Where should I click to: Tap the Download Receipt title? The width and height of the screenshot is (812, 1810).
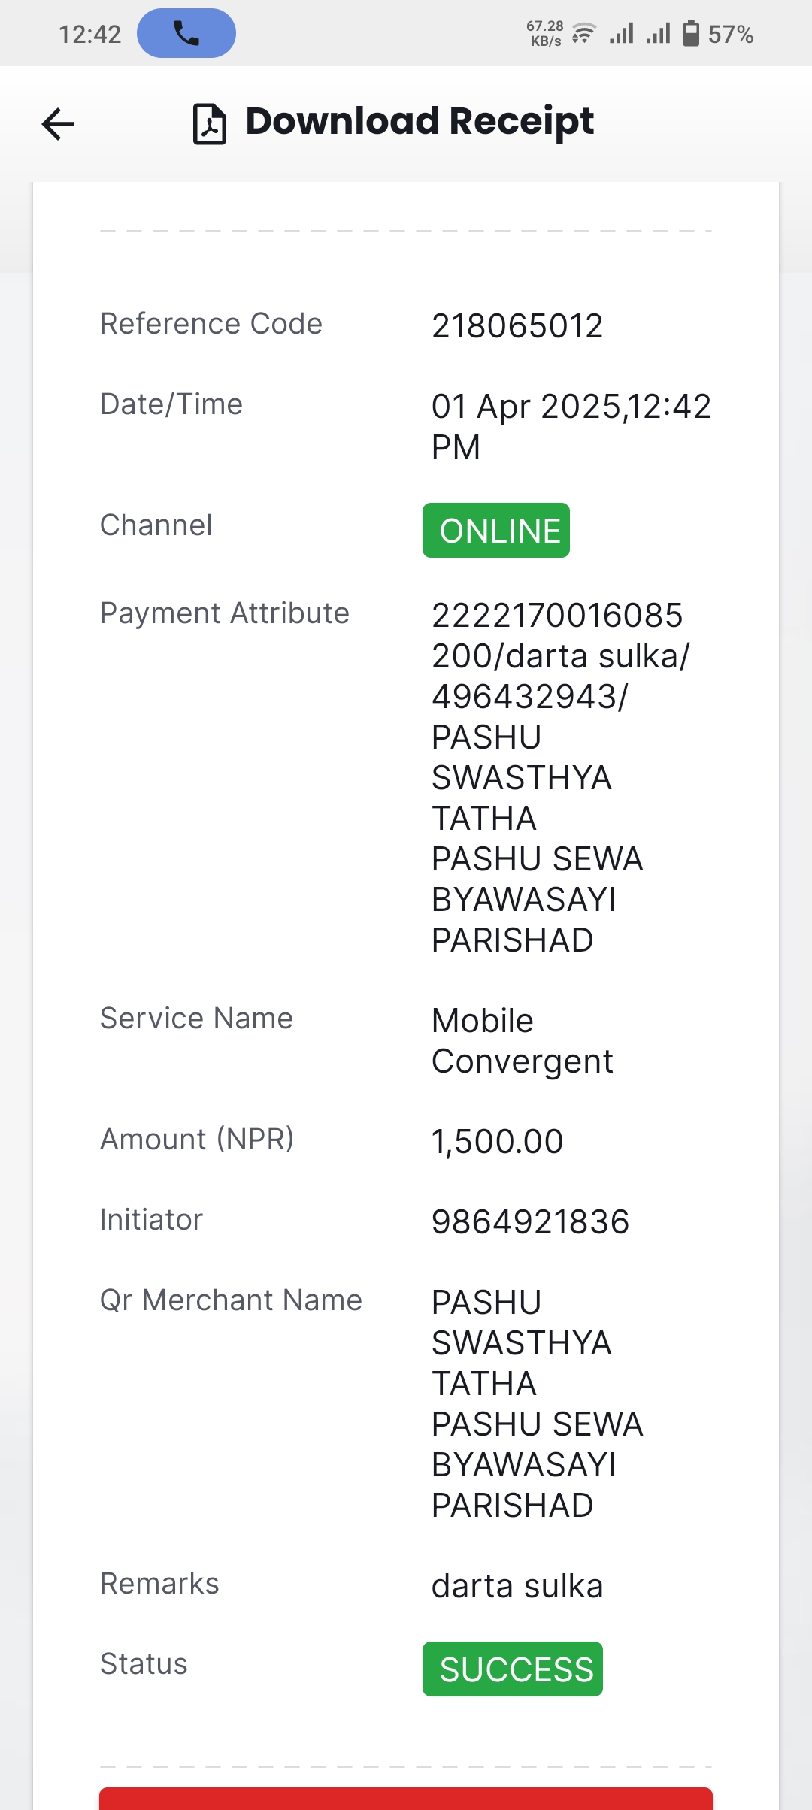[420, 121]
